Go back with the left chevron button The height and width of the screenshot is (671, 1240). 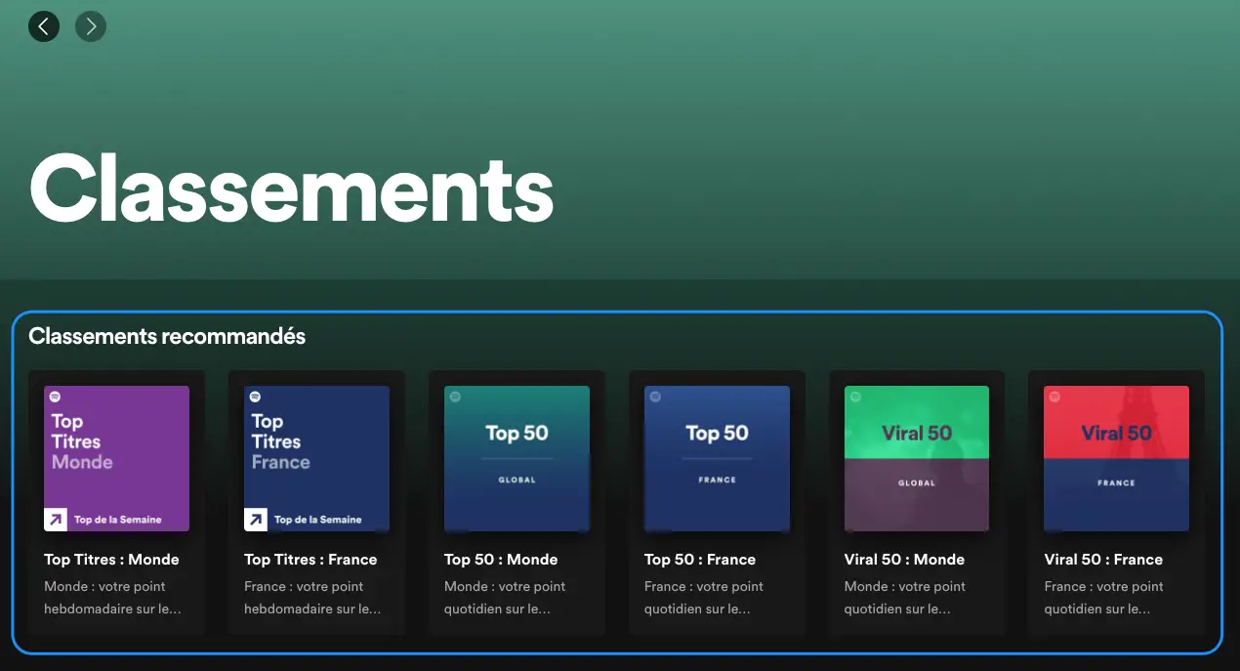point(44,25)
